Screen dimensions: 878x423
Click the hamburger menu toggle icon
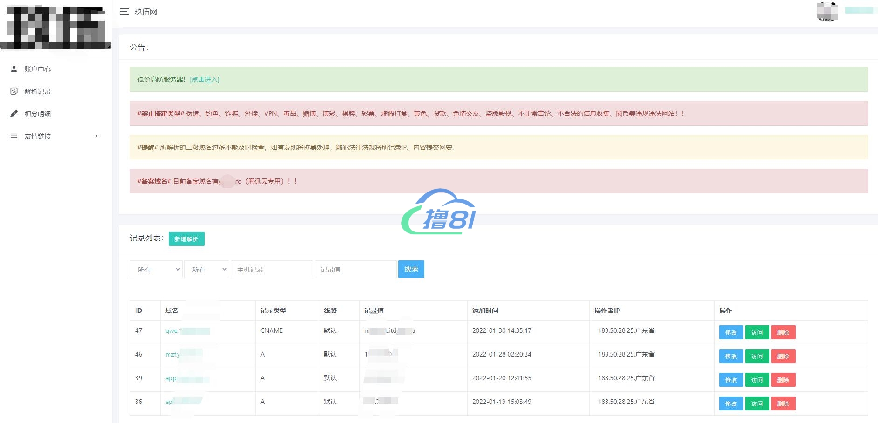124,12
